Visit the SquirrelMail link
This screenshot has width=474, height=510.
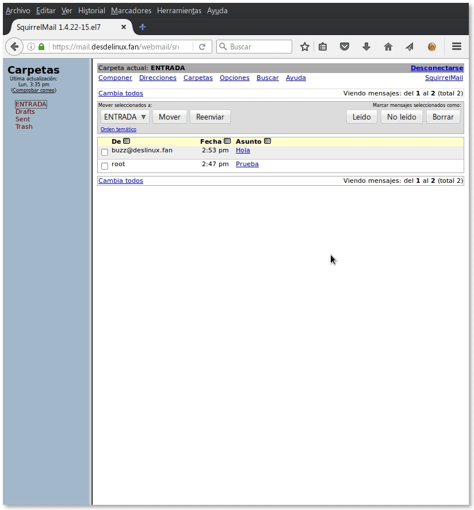[444, 78]
